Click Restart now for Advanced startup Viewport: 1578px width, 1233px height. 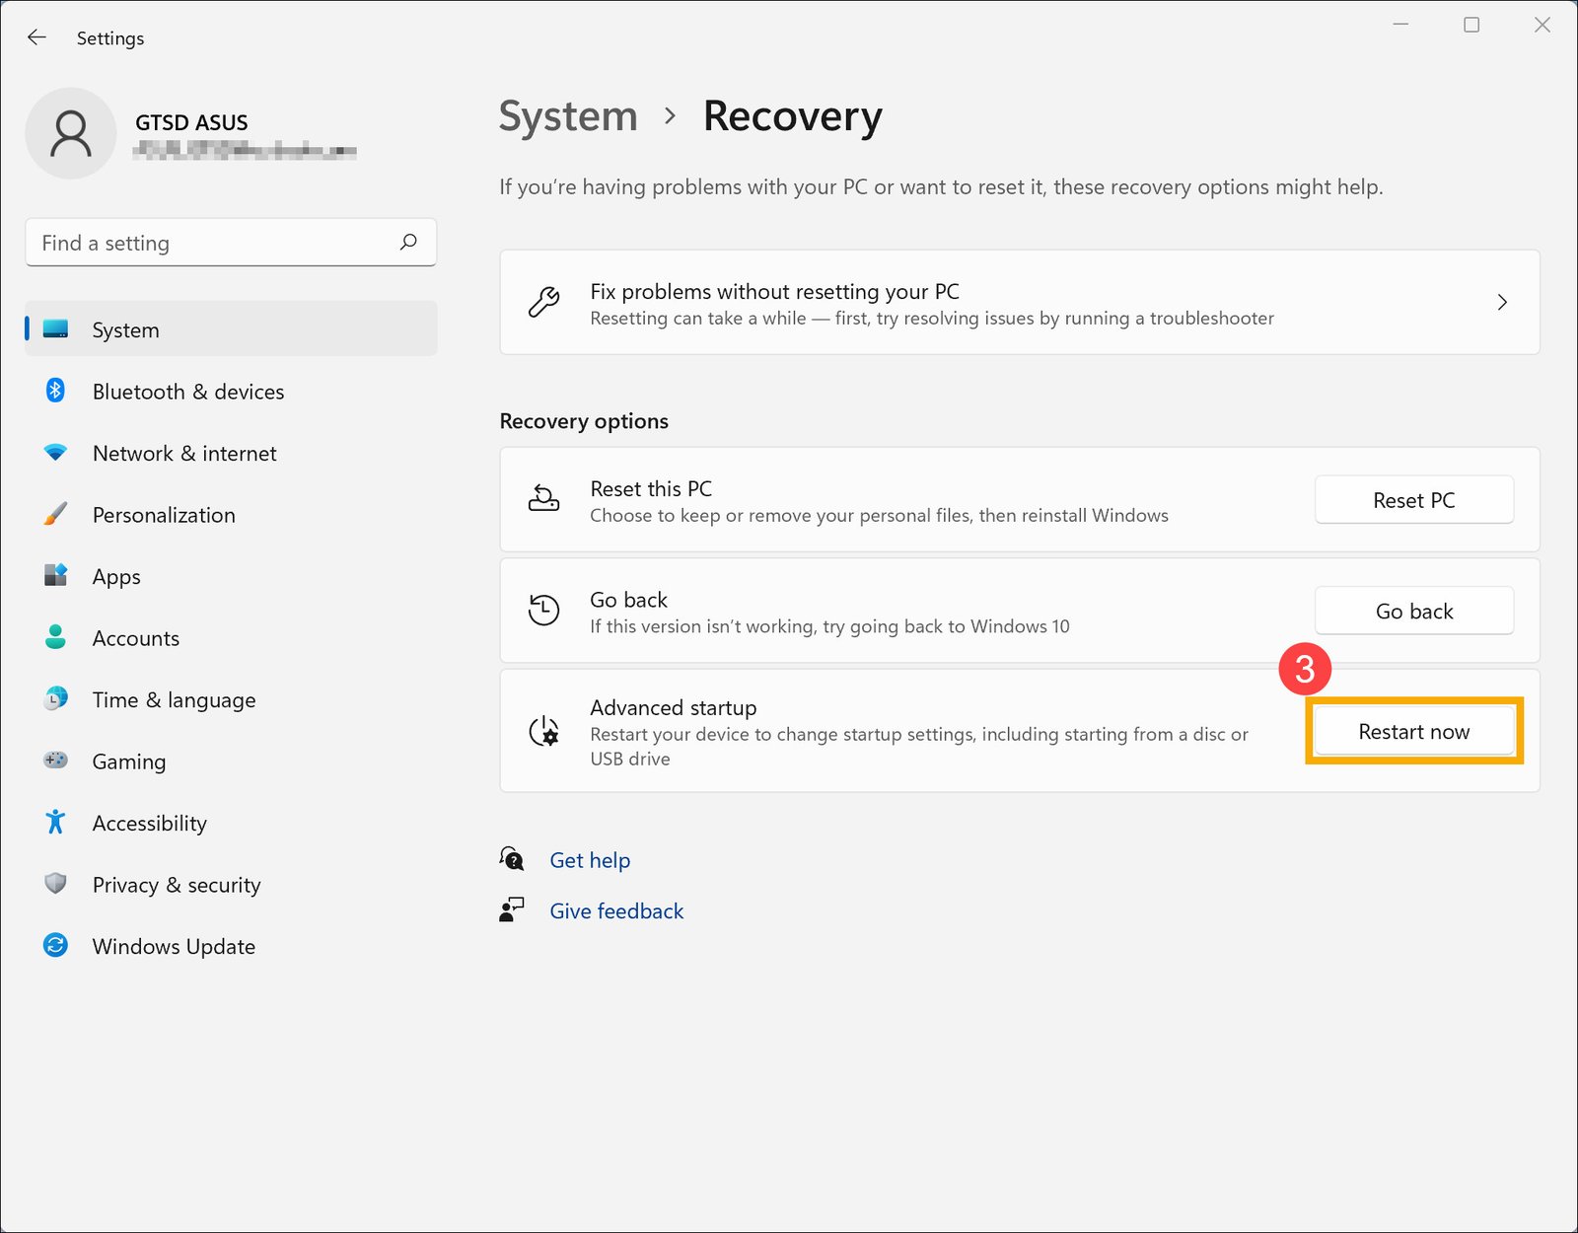pos(1413,732)
